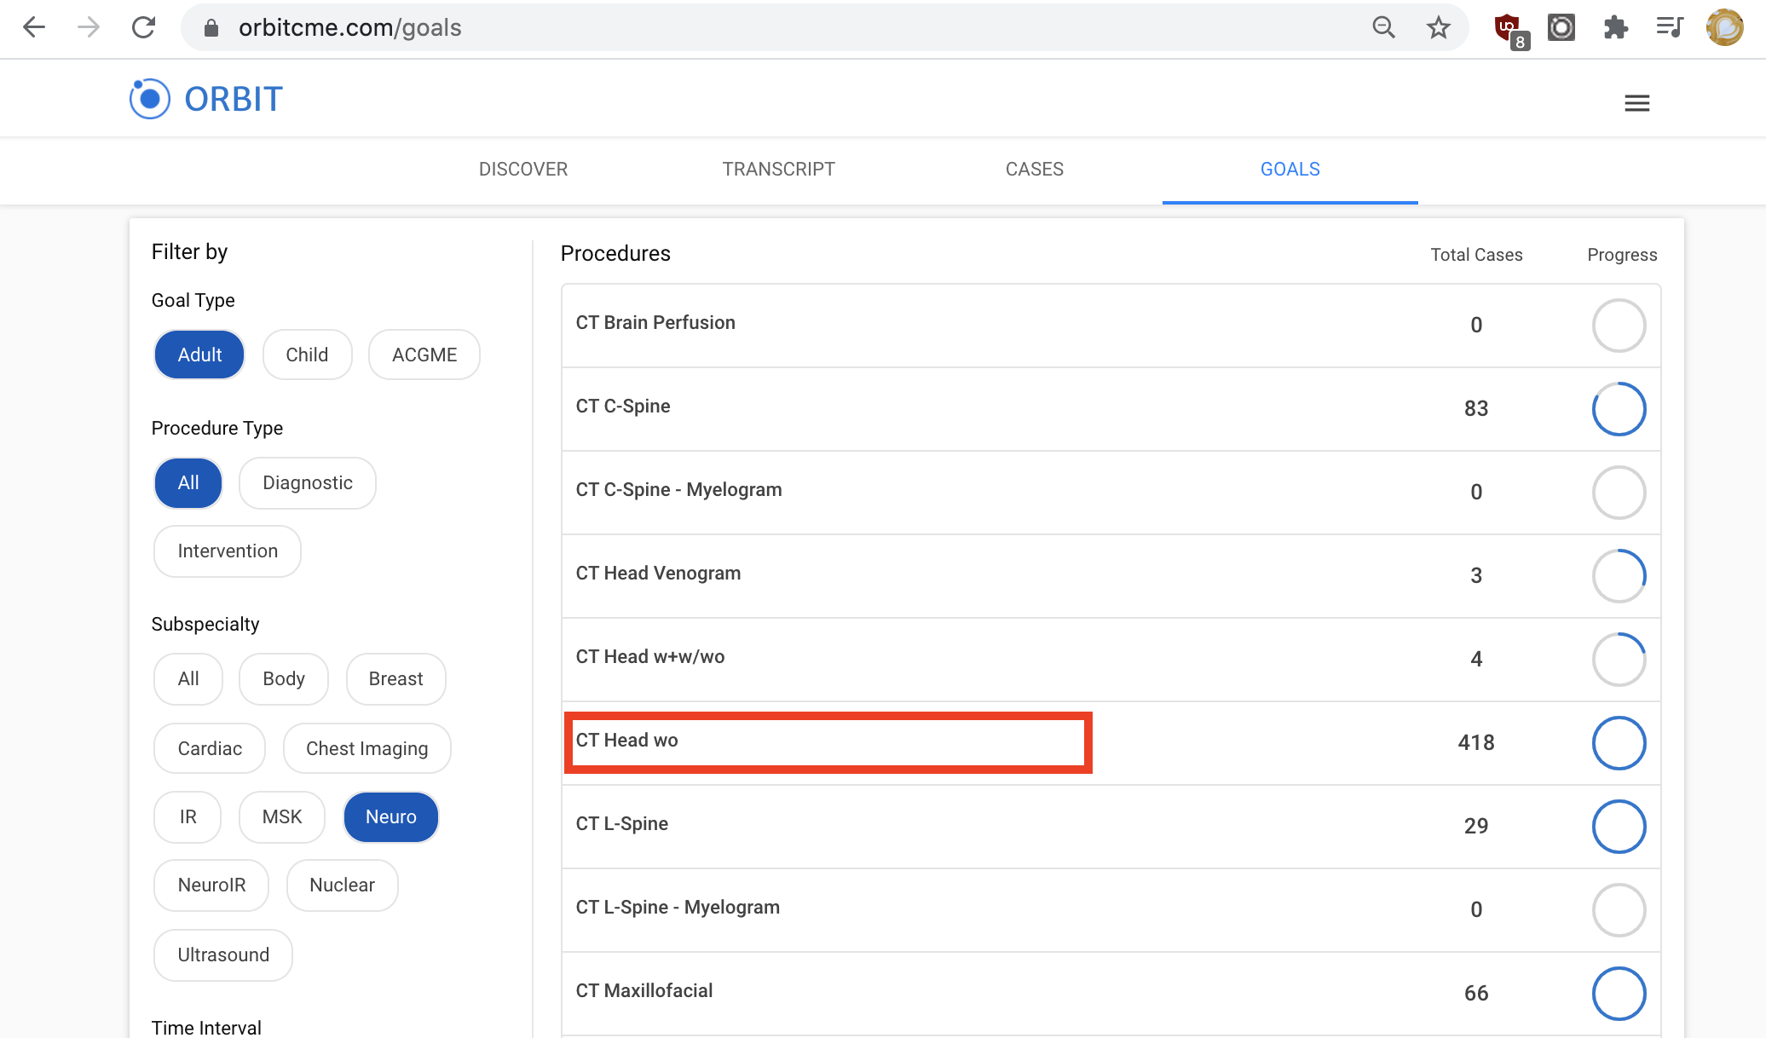Open the CASES tab
This screenshot has width=1766, height=1038.
click(x=1035, y=169)
